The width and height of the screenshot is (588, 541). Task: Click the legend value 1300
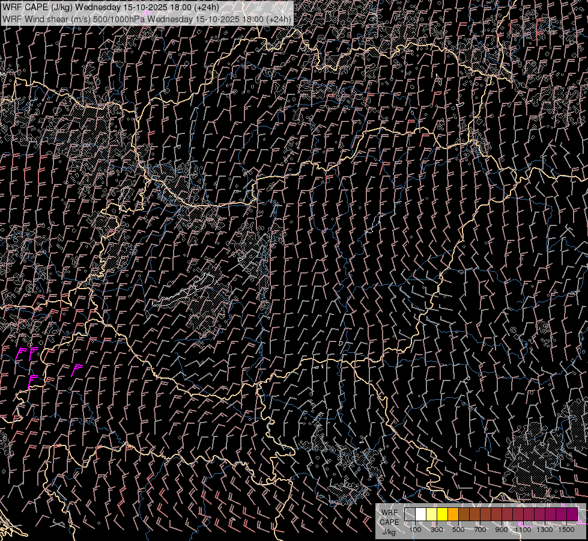[545, 530]
